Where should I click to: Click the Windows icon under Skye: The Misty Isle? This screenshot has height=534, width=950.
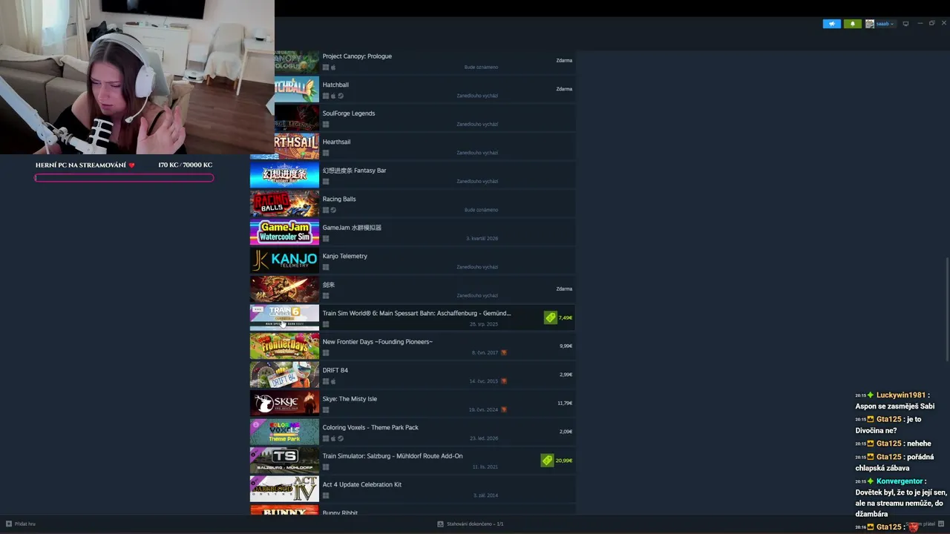[x=326, y=410]
